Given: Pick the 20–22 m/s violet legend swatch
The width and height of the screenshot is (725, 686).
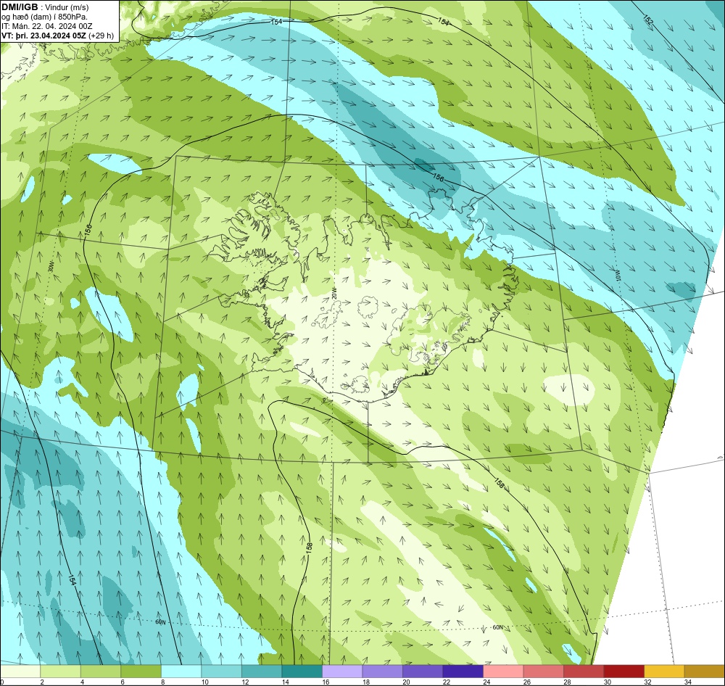Looking at the screenshot, I should tap(423, 671).
